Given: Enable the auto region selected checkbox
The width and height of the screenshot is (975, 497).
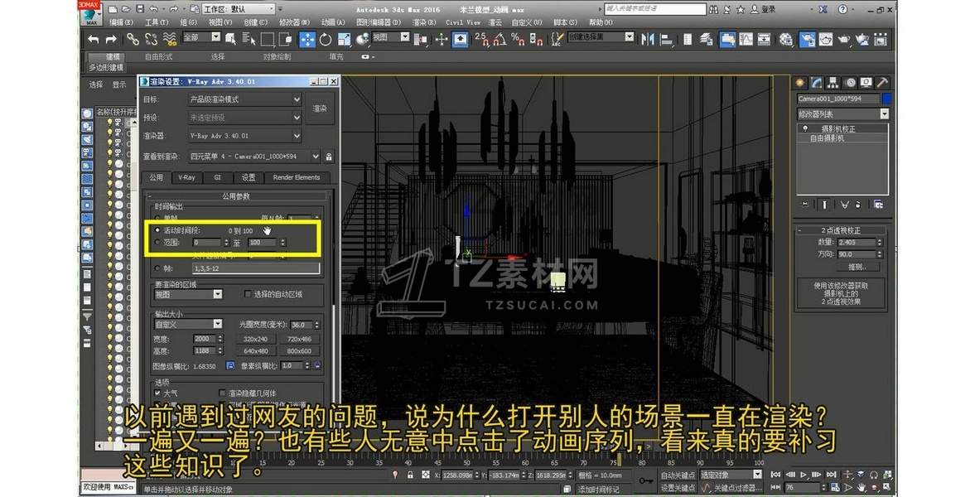Looking at the screenshot, I should tap(248, 294).
